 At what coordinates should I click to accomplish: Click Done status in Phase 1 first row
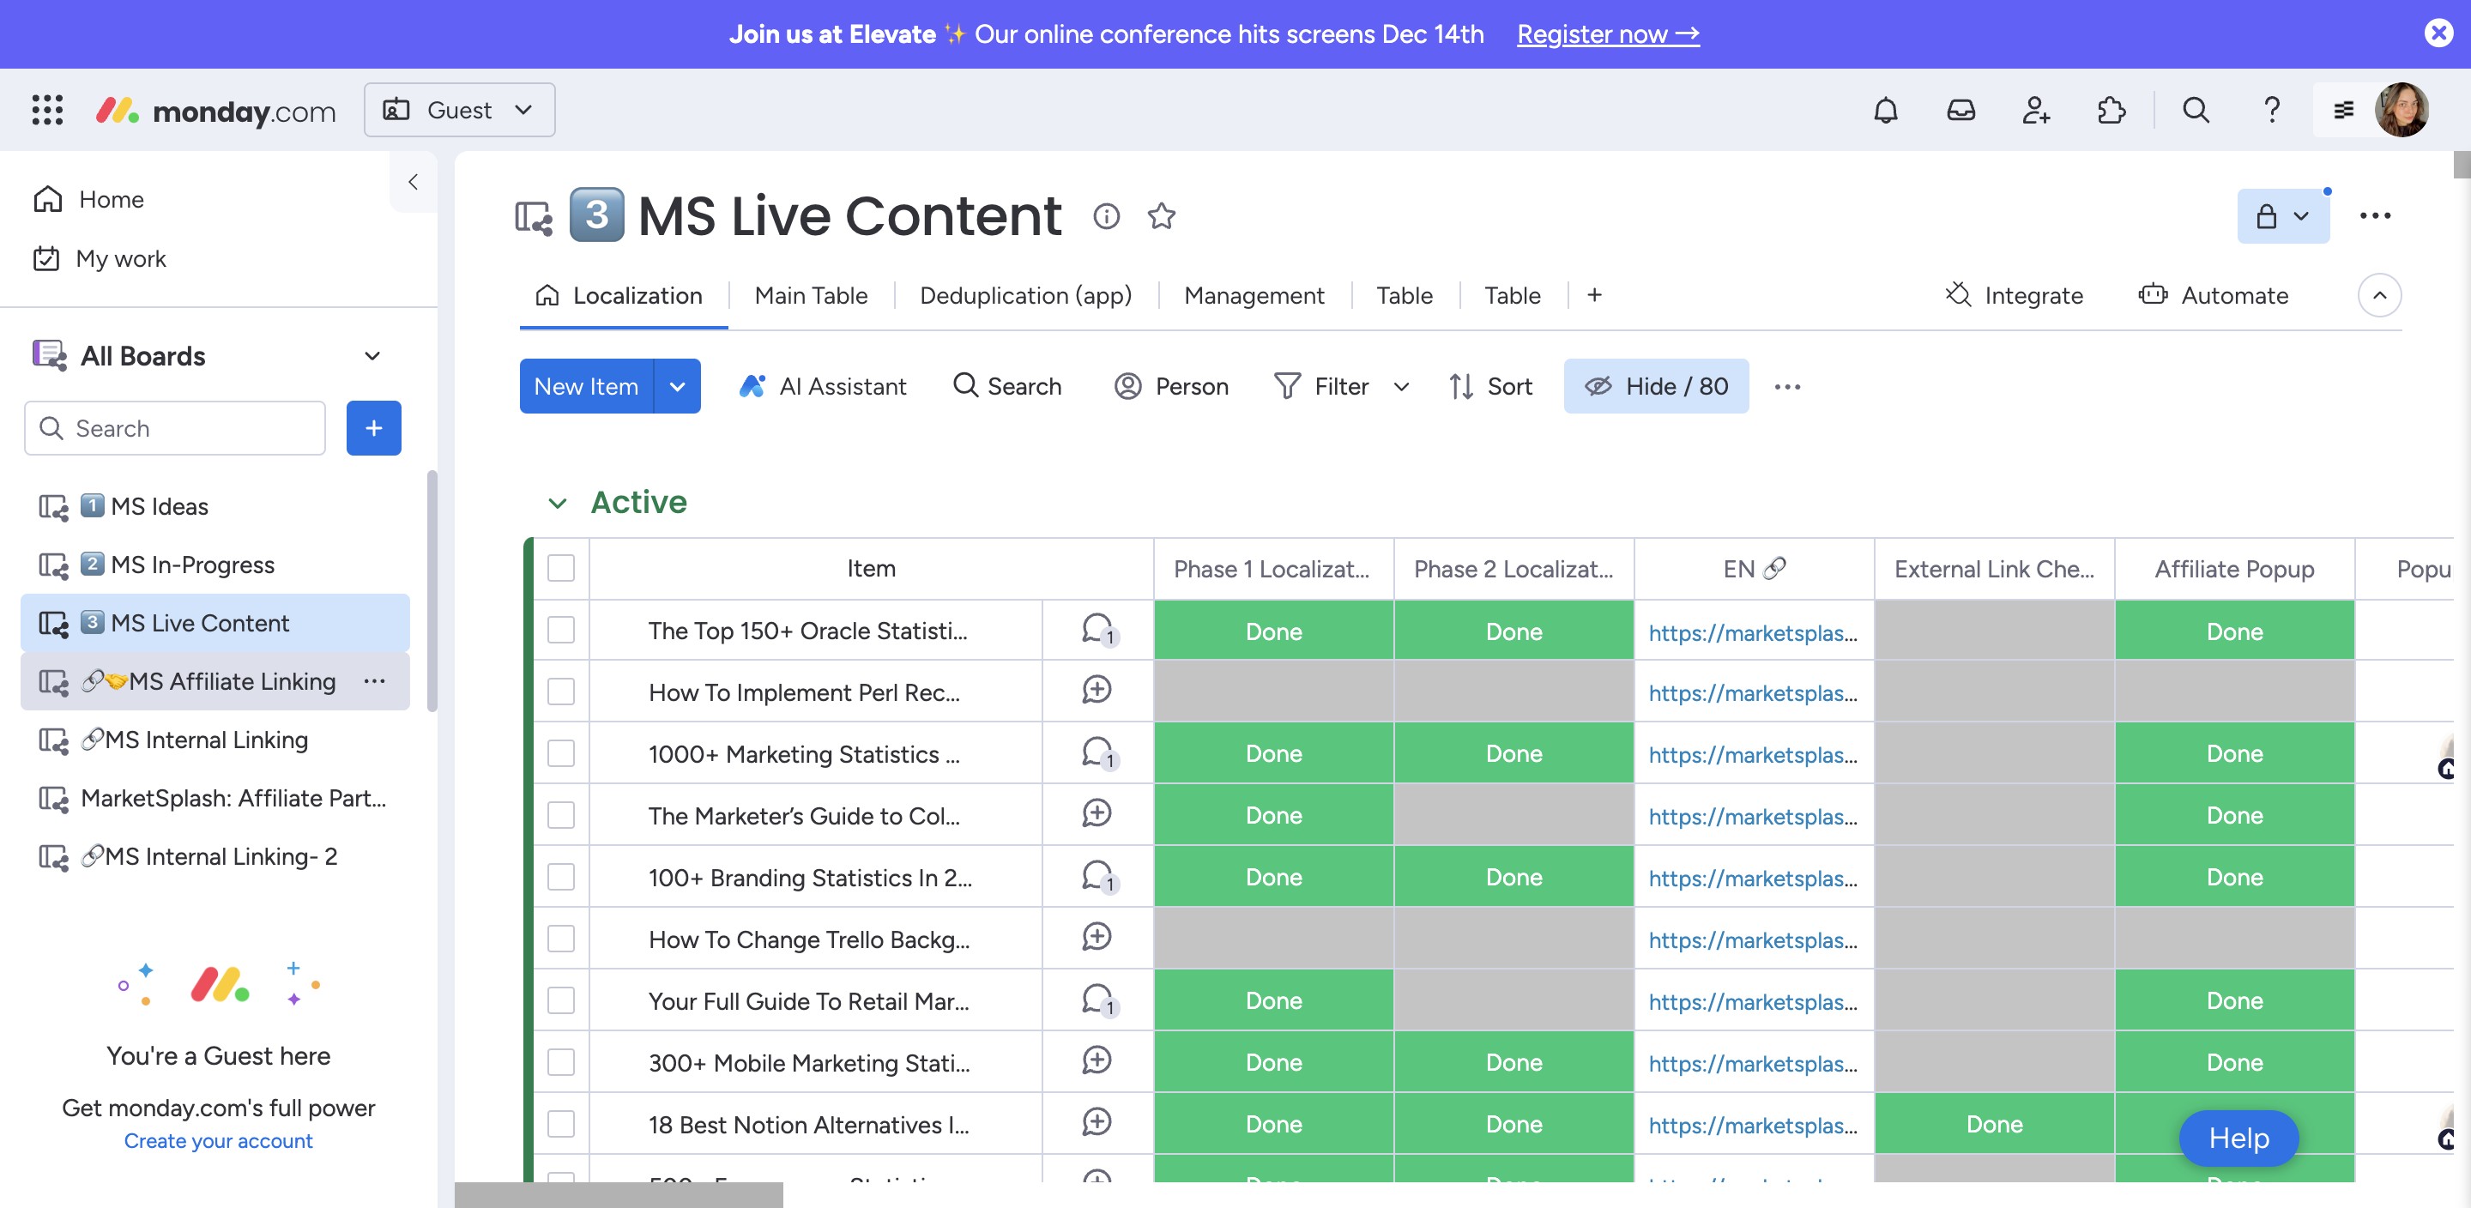(x=1273, y=631)
